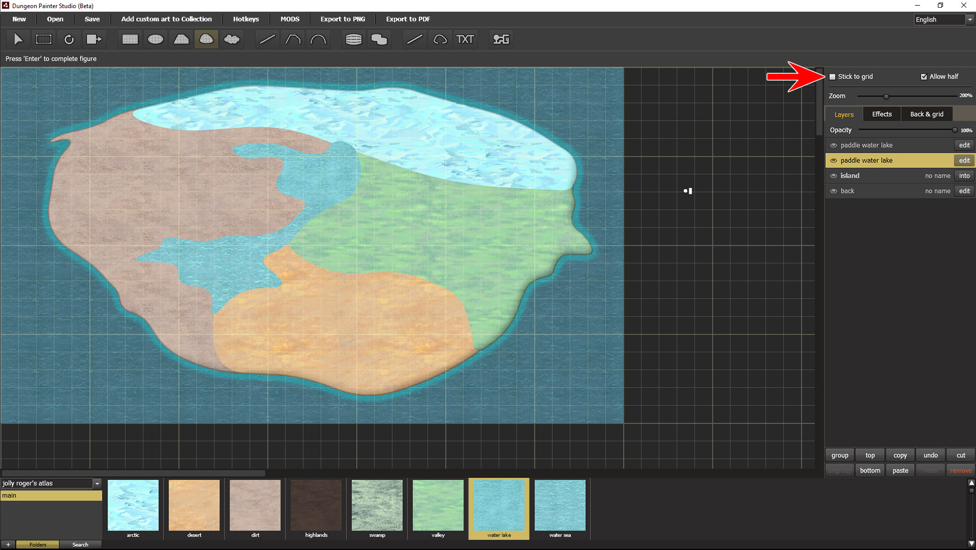Click the plus button beside Folders
The width and height of the screenshot is (976, 550).
click(8, 544)
